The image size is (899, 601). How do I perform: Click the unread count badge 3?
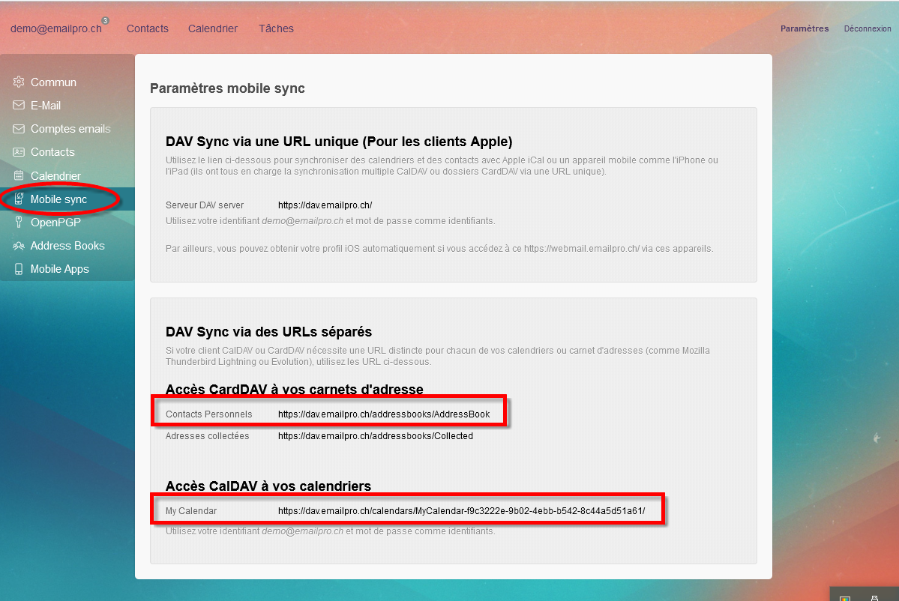coord(106,21)
